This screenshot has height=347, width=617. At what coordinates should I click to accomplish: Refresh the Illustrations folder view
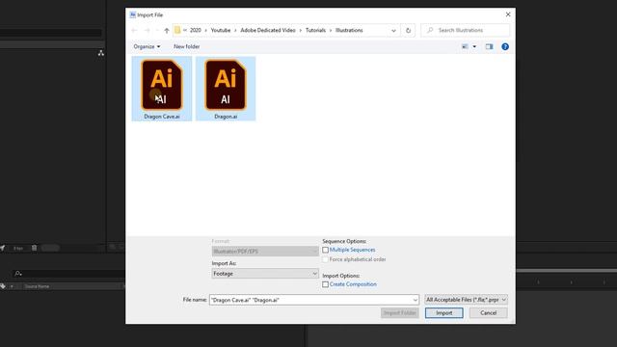(408, 30)
